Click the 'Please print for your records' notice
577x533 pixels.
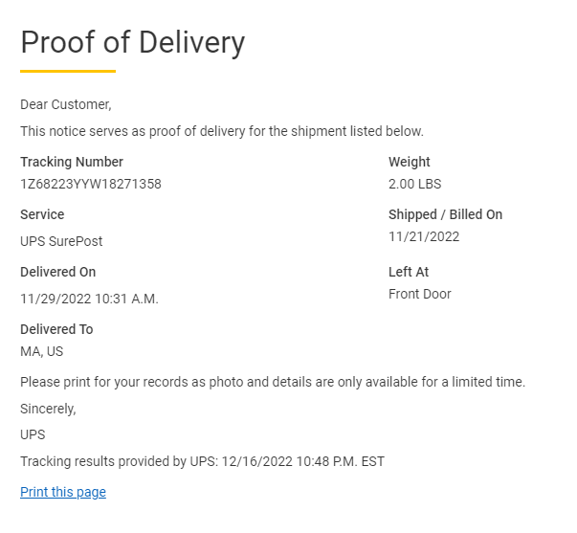(x=273, y=382)
